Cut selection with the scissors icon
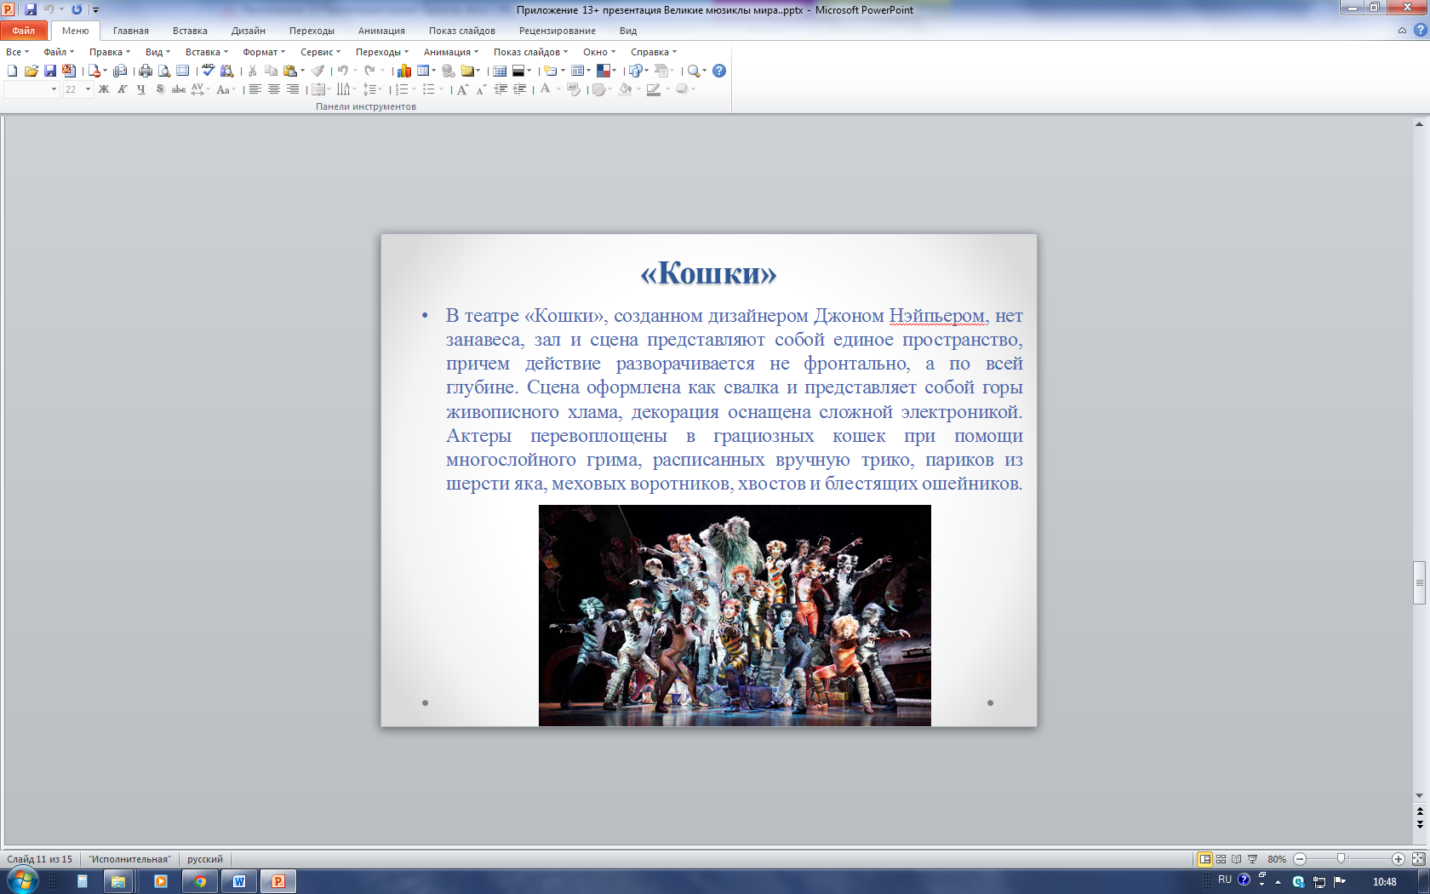Screen dimensions: 1430x894 pyautogui.click(x=252, y=71)
